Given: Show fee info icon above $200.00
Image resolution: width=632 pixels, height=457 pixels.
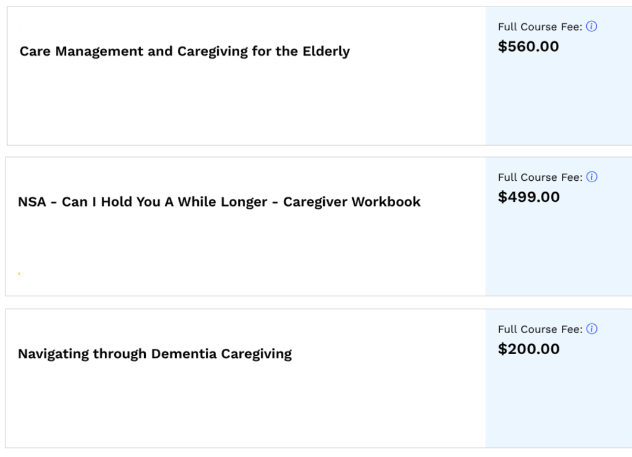Looking at the screenshot, I should point(592,329).
